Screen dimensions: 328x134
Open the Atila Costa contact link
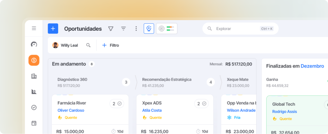point(152,110)
